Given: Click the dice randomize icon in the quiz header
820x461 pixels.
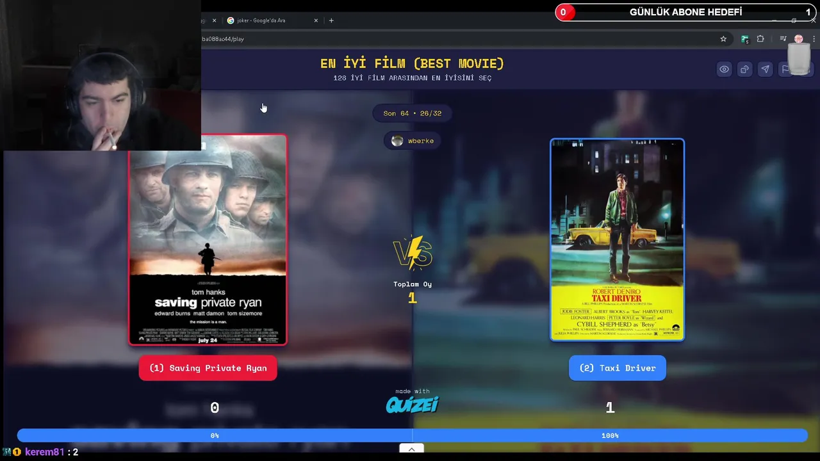Looking at the screenshot, I should point(744,69).
